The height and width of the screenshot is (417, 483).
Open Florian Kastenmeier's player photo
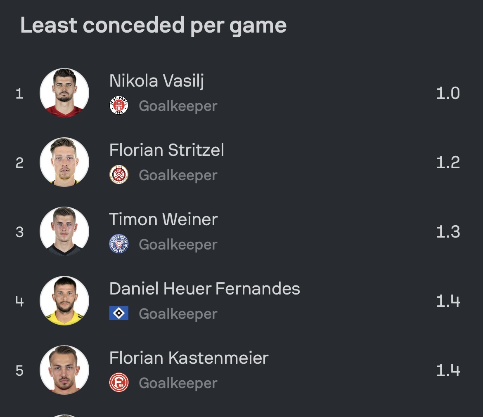(x=64, y=370)
